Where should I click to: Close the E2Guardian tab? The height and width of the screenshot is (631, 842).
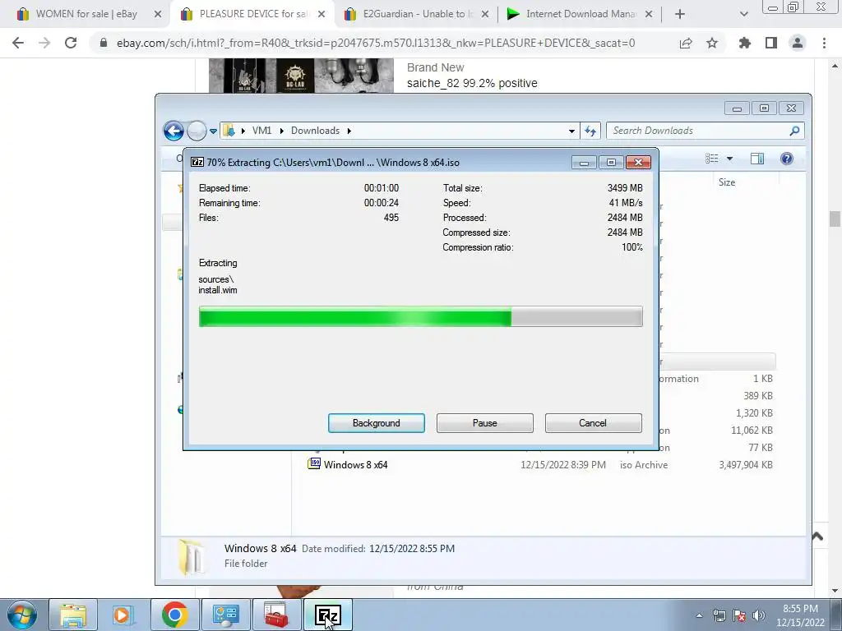[x=485, y=15]
